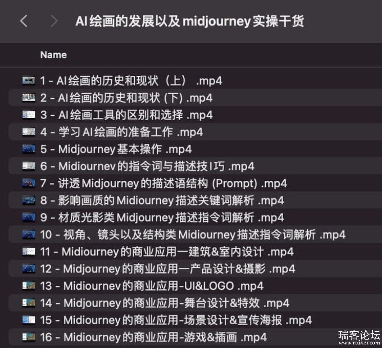Image resolution: width=382 pixels, height=348 pixels.
Task: Click the video icon for file 12
Action: tap(29, 269)
